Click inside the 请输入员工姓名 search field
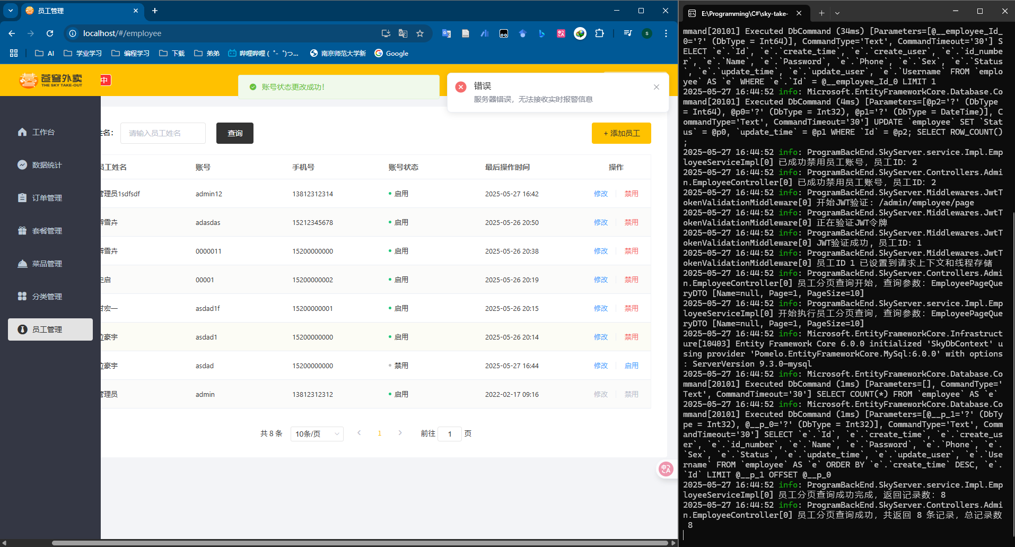 (163, 133)
